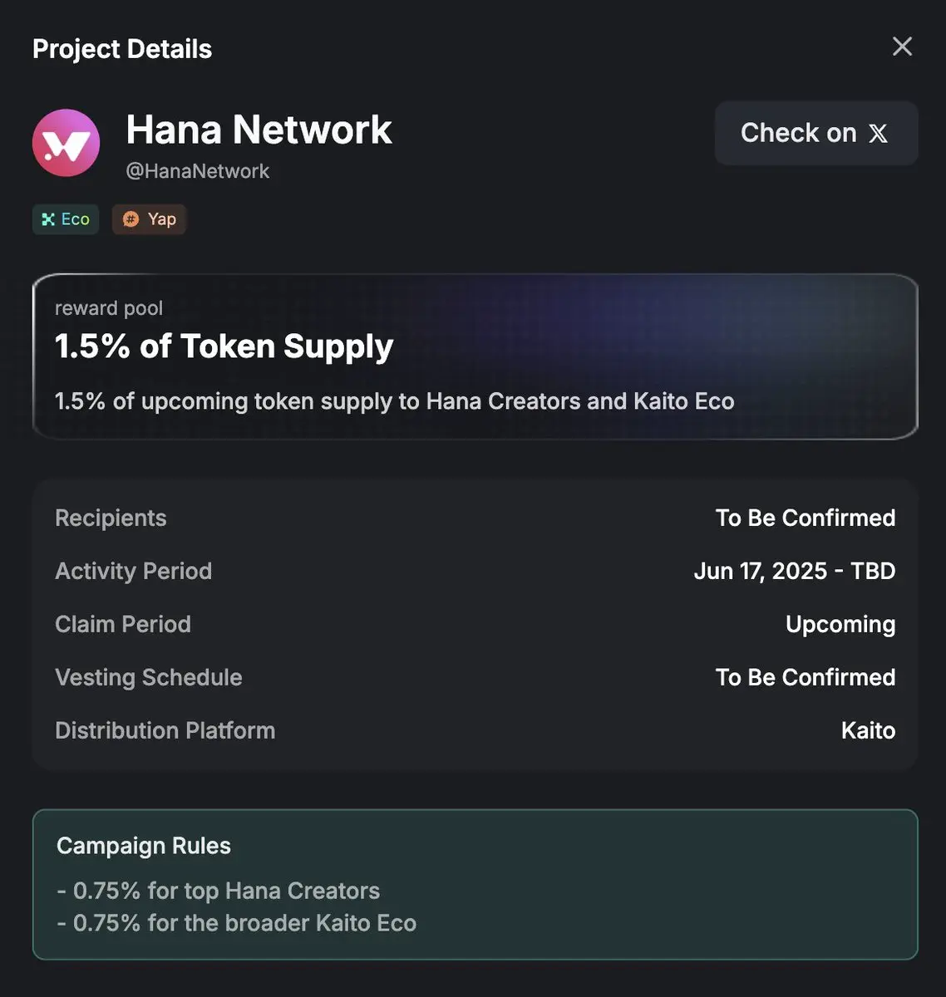Click the Hana Network project title
The height and width of the screenshot is (997, 946).
point(259,130)
